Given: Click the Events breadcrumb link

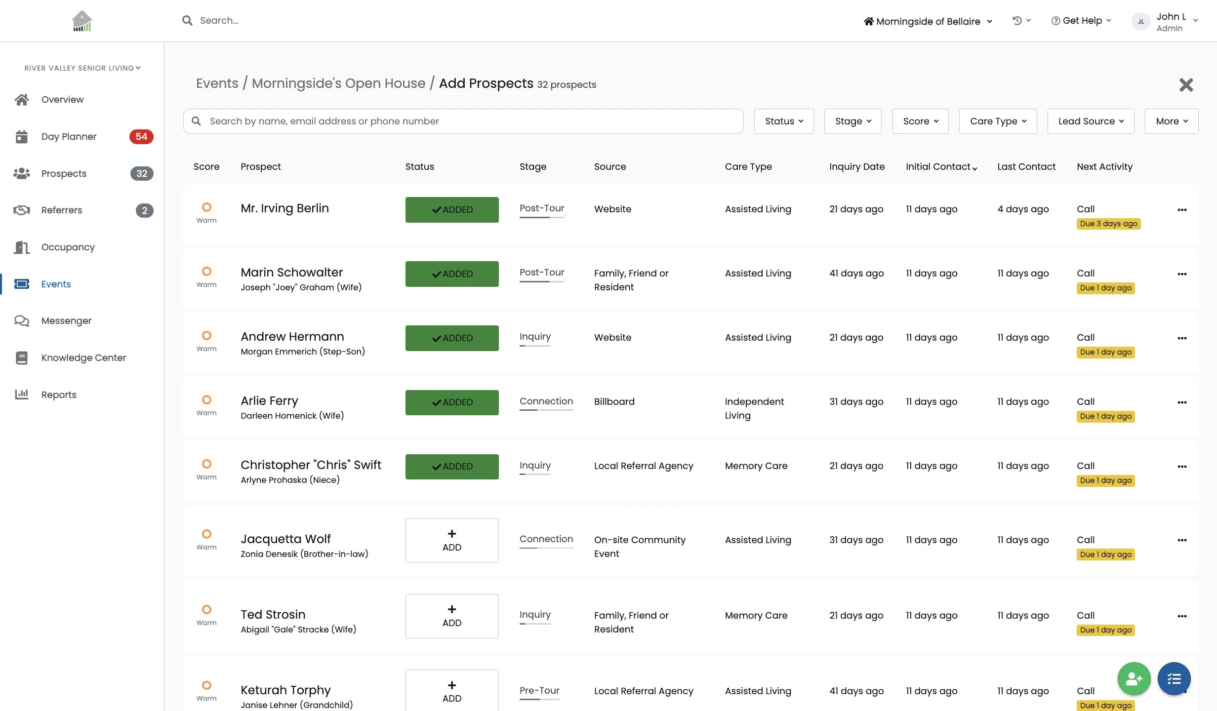Looking at the screenshot, I should point(217,83).
